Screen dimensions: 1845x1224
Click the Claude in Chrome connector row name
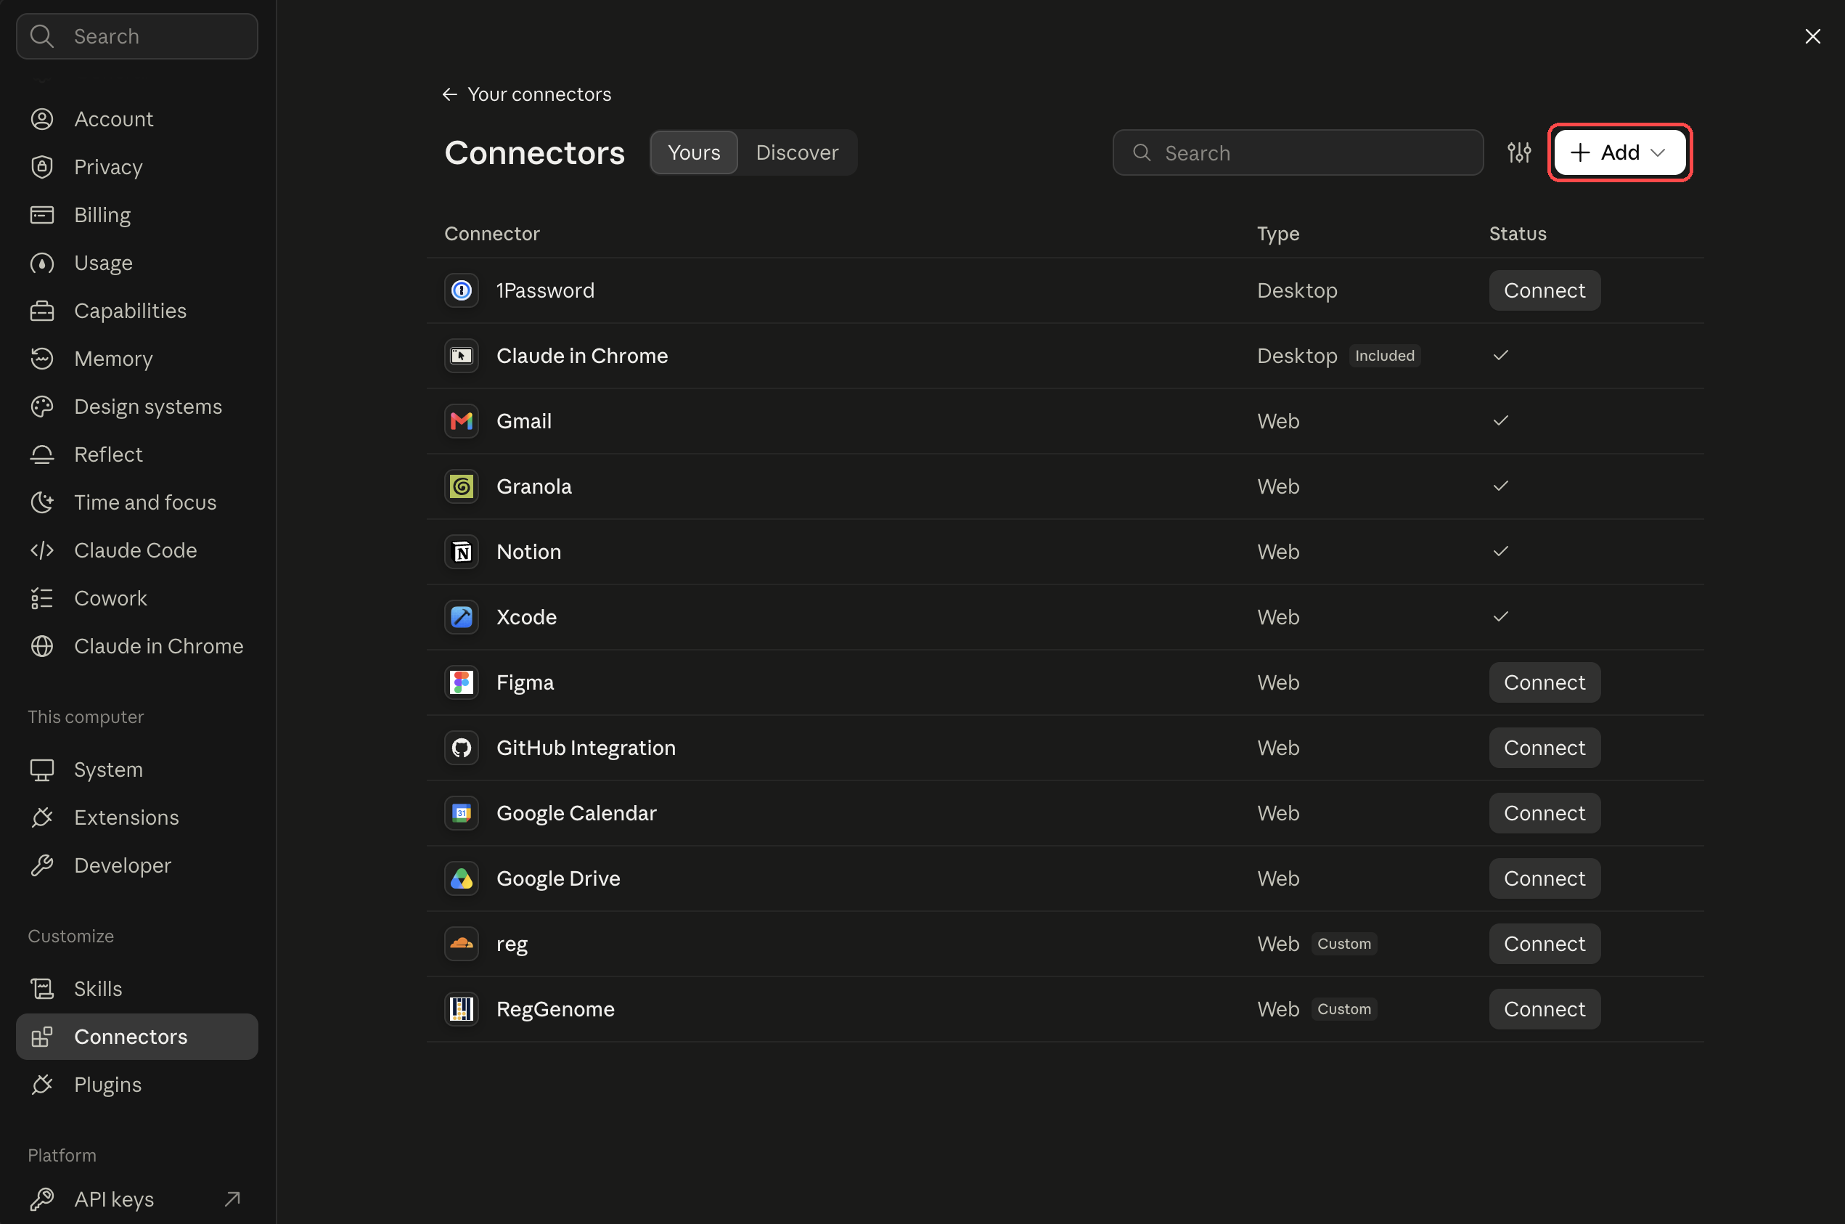point(582,356)
